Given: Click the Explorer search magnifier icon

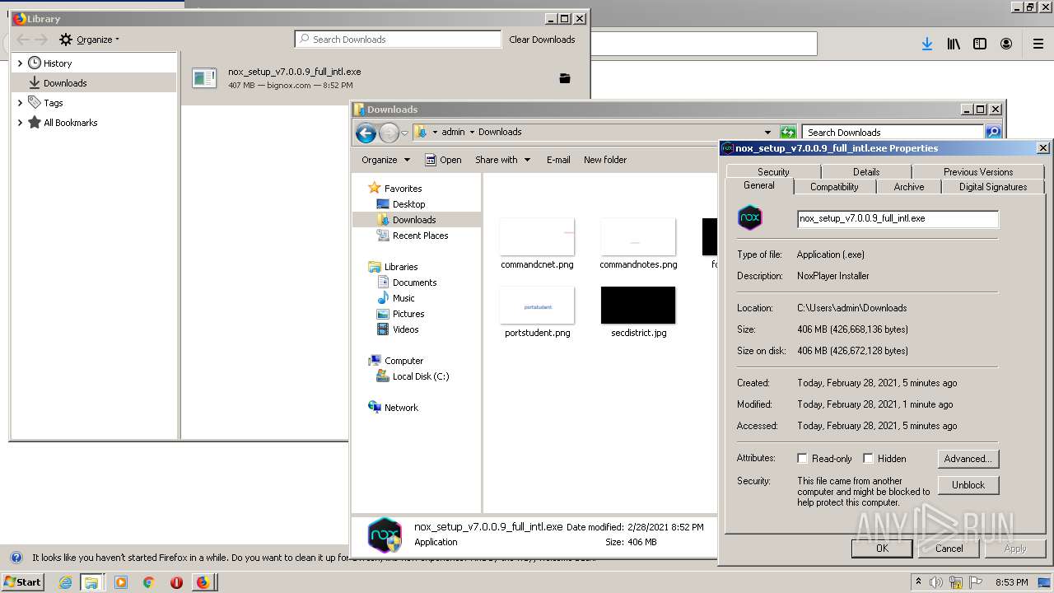Looking at the screenshot, I should coord(993,132).
